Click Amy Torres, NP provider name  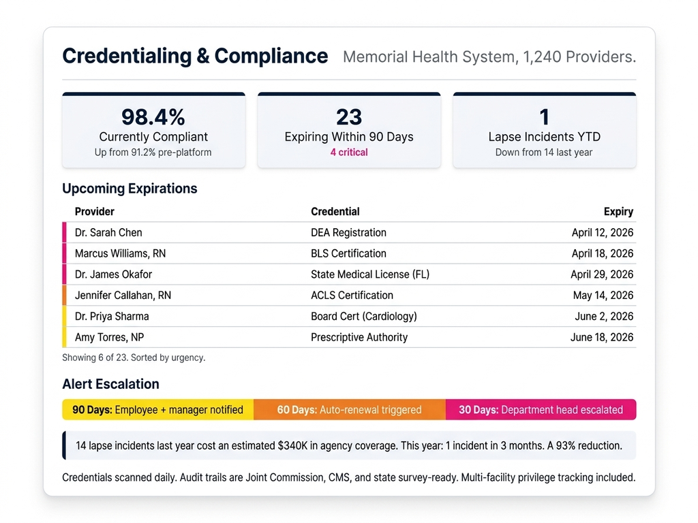(109, 337)
